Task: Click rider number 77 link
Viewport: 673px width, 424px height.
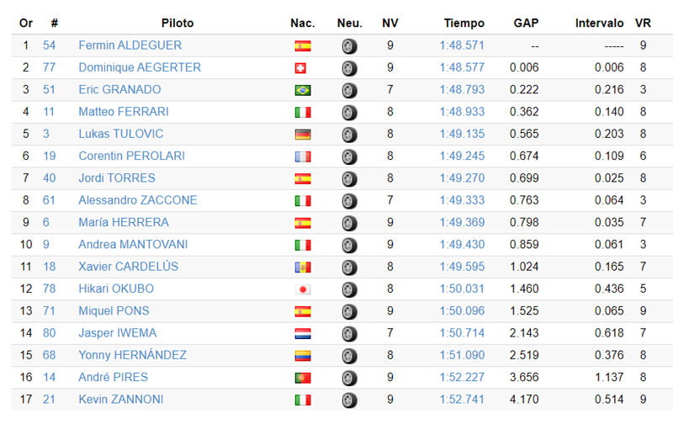Action: pos(50,67)
